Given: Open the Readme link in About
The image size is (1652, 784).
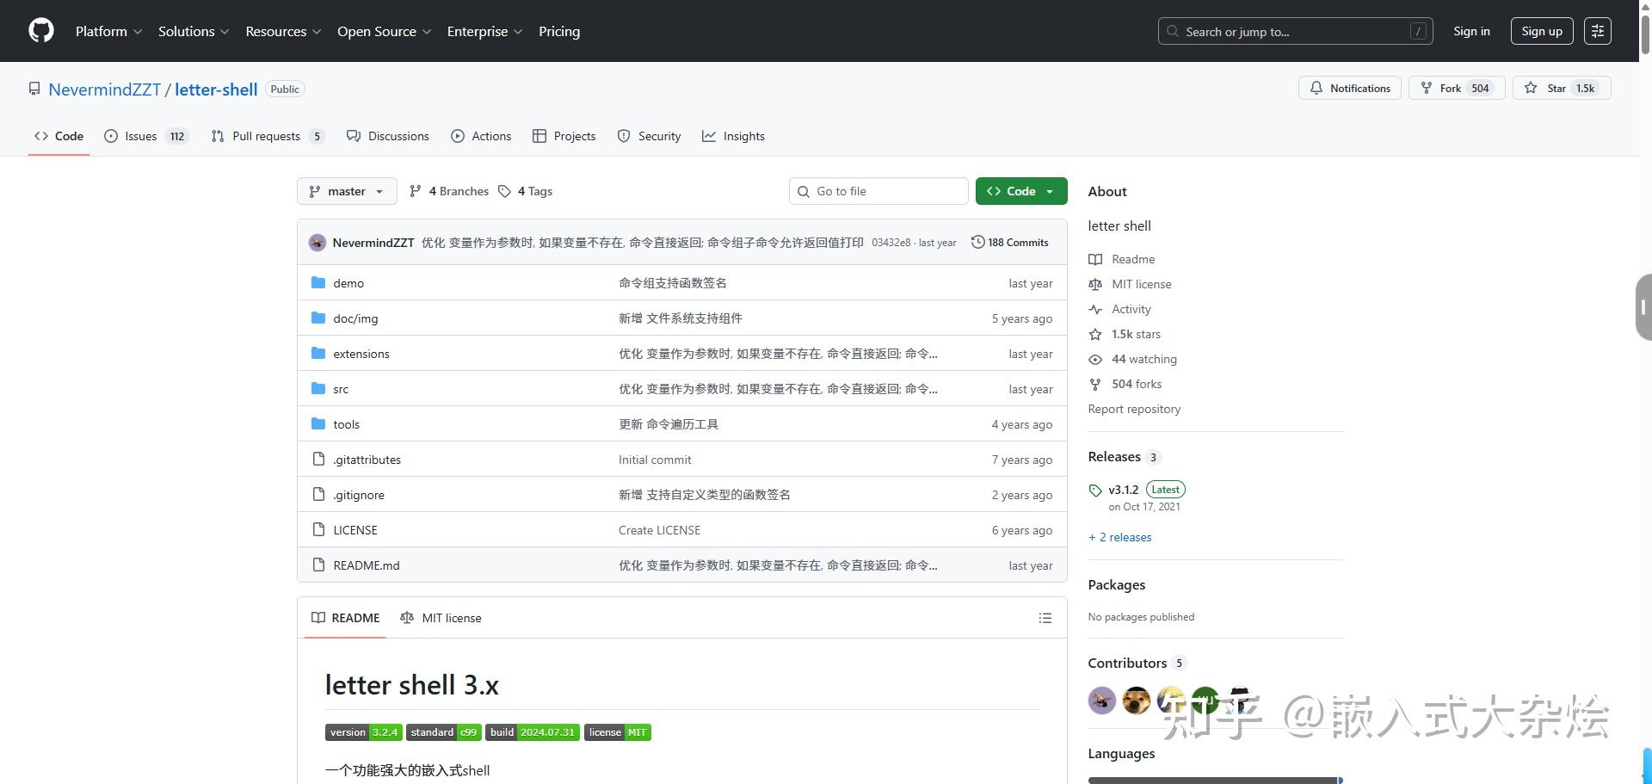Looking at the screenshot, I should tap(1122, 259).
